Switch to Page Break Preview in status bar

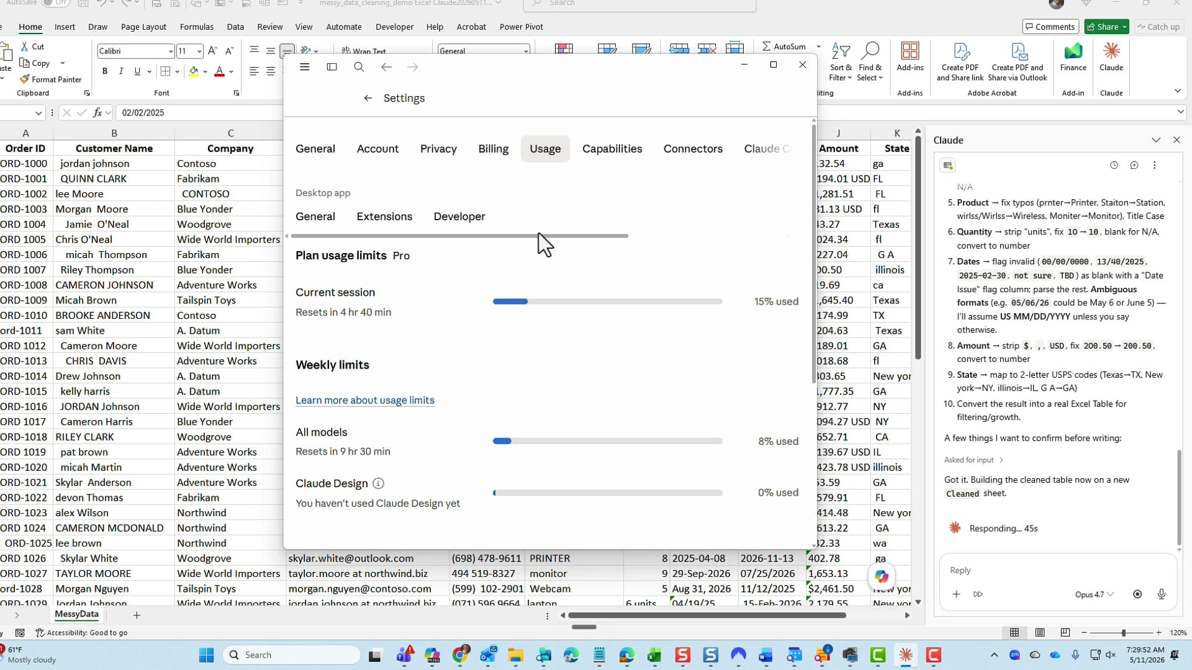(x=1065, y=632)
